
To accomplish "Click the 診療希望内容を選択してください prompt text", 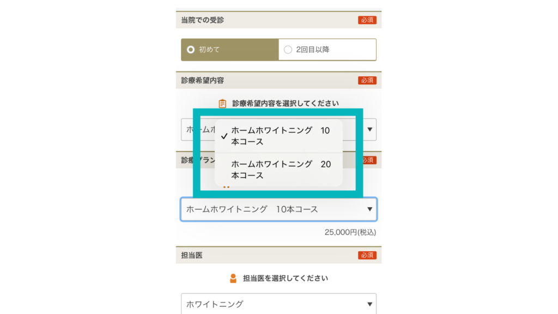I will [x=286, y=103].
